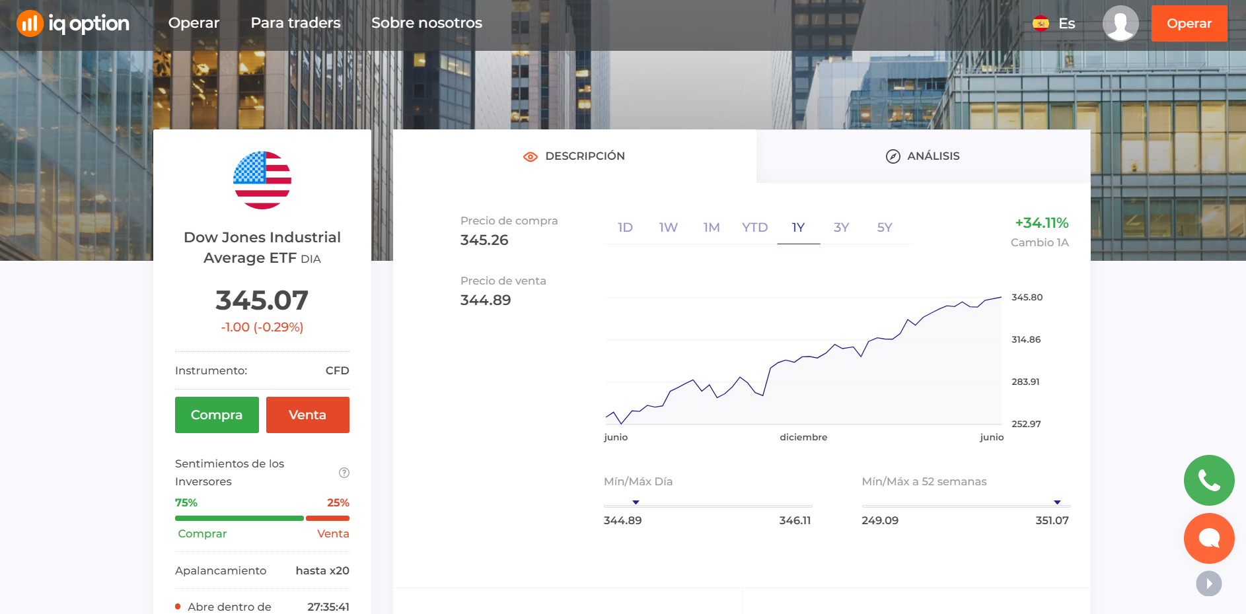Click the 345.80 chart axis value
This screenshot has height=614, width=1246.
(1027, 298)
